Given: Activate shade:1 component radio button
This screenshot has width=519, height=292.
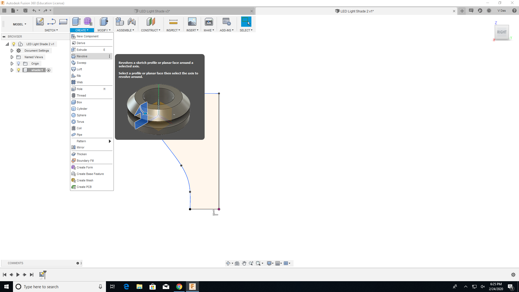Looking at the screenshot, I should coord(49,70).
